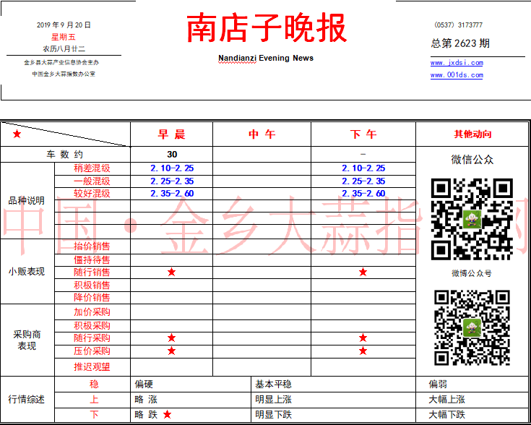Click the afternoon star in the 随行销售 row
The image size is (531, 425).
[363, 272]
